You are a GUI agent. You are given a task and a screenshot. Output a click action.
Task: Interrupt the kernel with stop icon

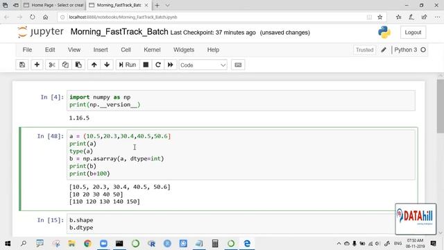146,65
